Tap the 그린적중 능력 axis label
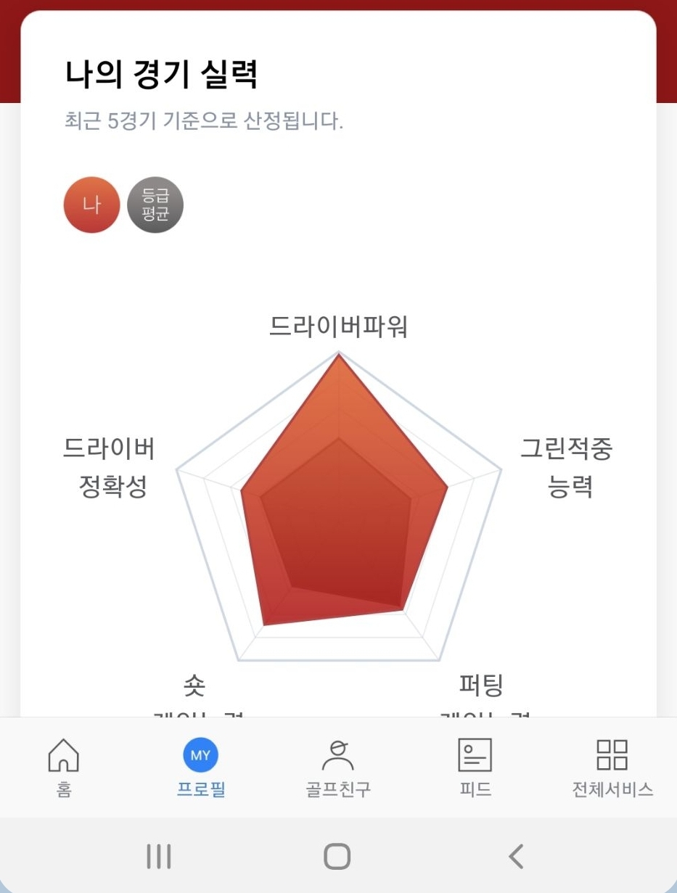This screenshot has height=893, width=677. coord(567,468)
